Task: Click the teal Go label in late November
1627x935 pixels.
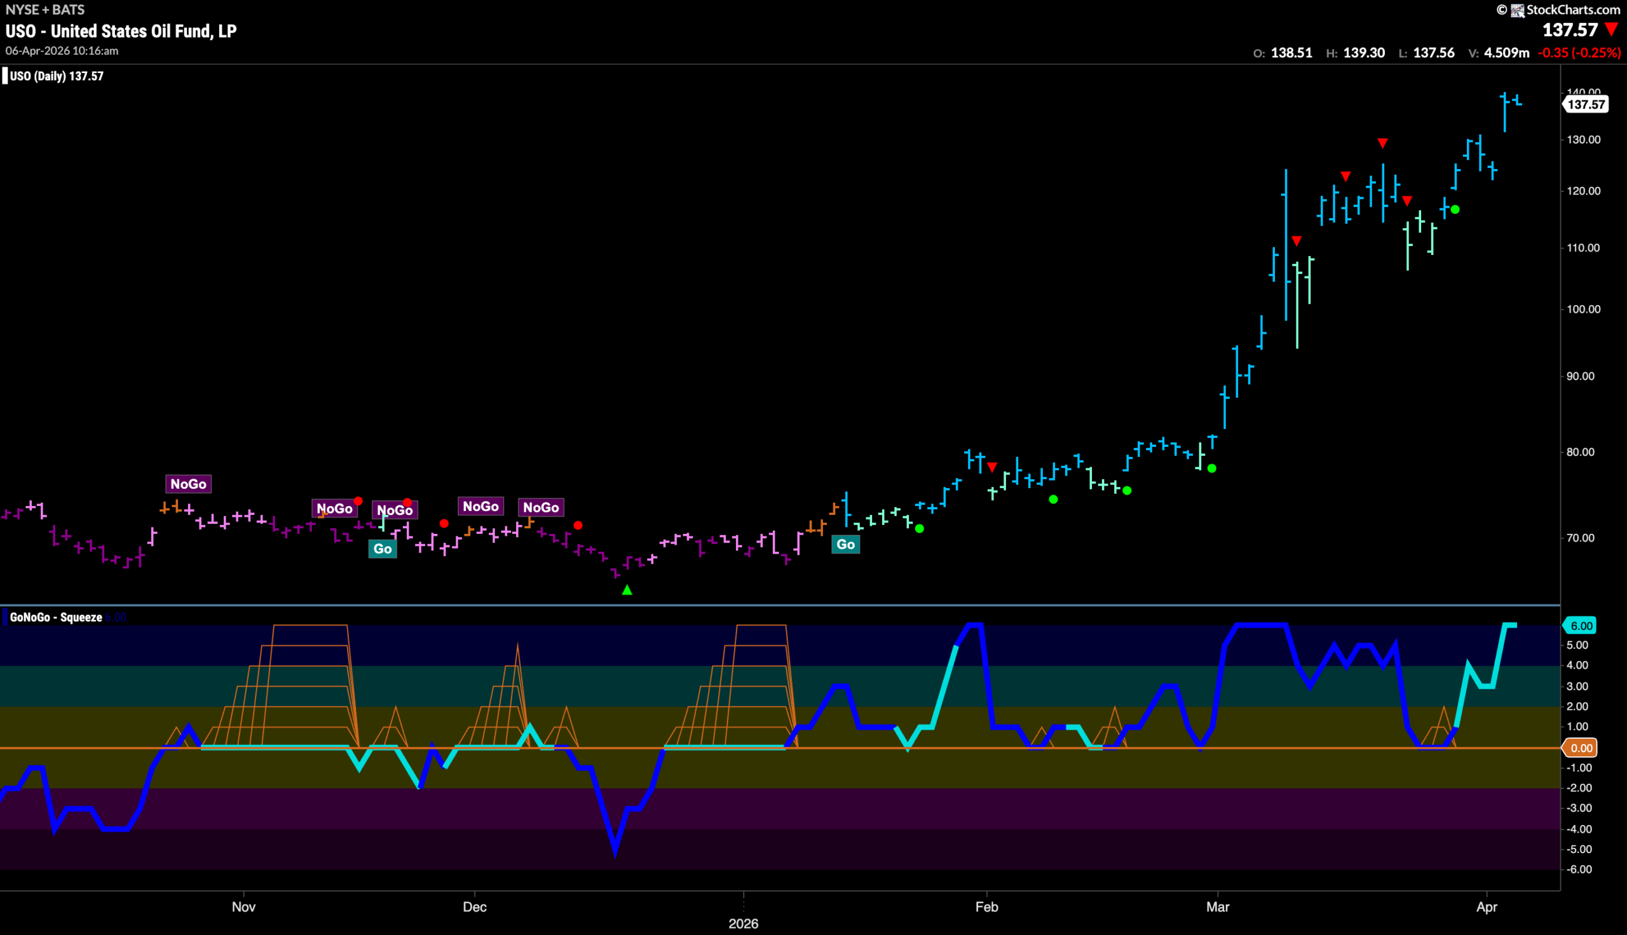Action: tap(383, 549)
